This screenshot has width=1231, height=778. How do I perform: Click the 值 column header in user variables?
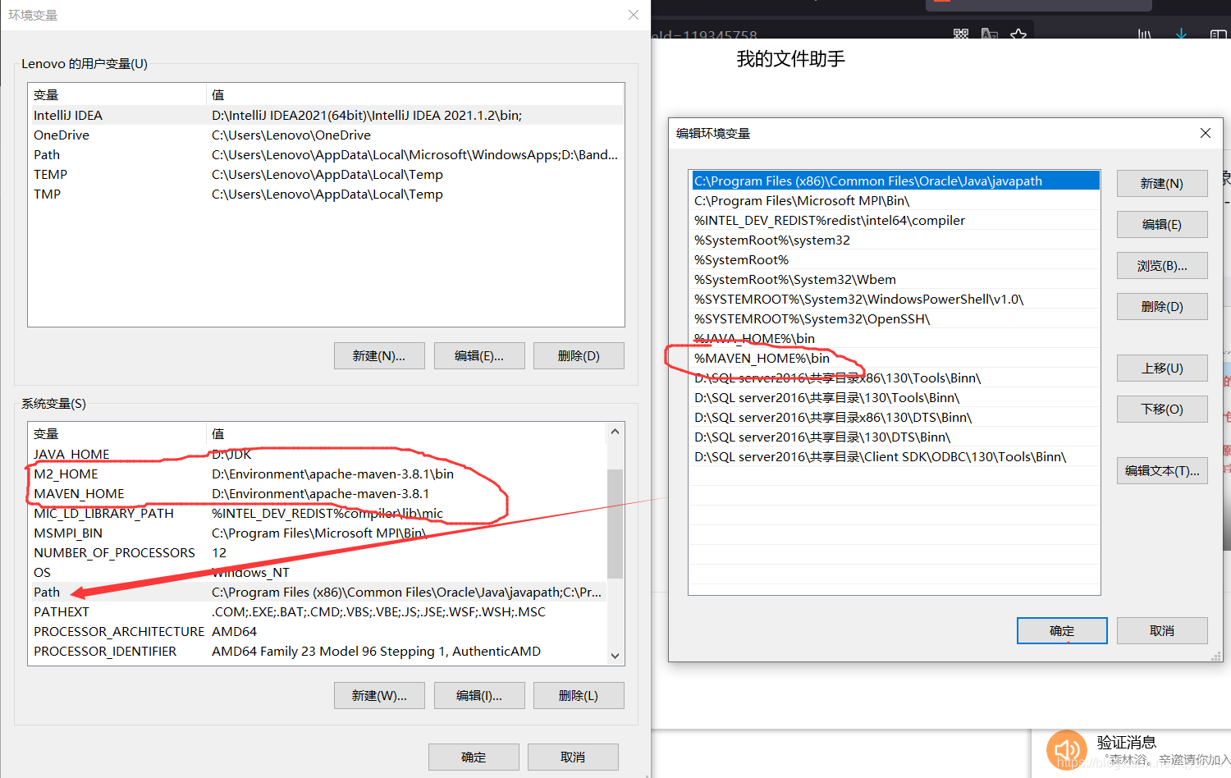[x=414, y=94]
